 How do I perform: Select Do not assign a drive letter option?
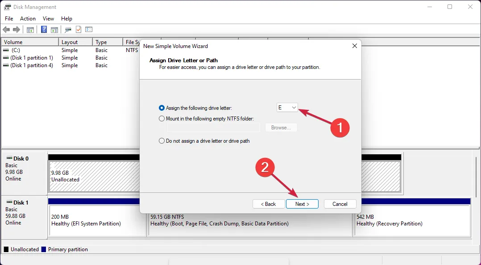162,141
